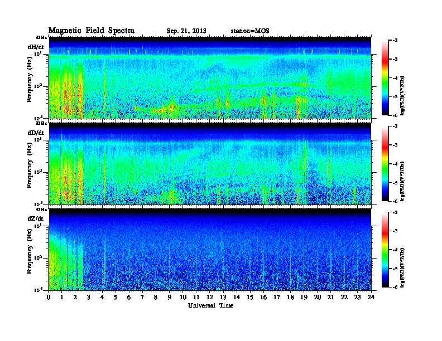Click the color bar beside the dH/dt panel
Viewport: 442px width, 341px height.
click(x=385, y=77)
